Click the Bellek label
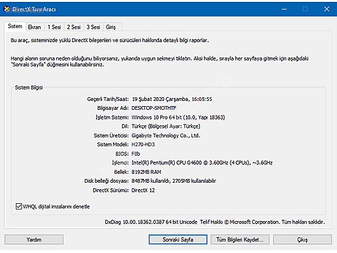The height and width of the screenshot is (253, 337). click(x=121, y=172)
